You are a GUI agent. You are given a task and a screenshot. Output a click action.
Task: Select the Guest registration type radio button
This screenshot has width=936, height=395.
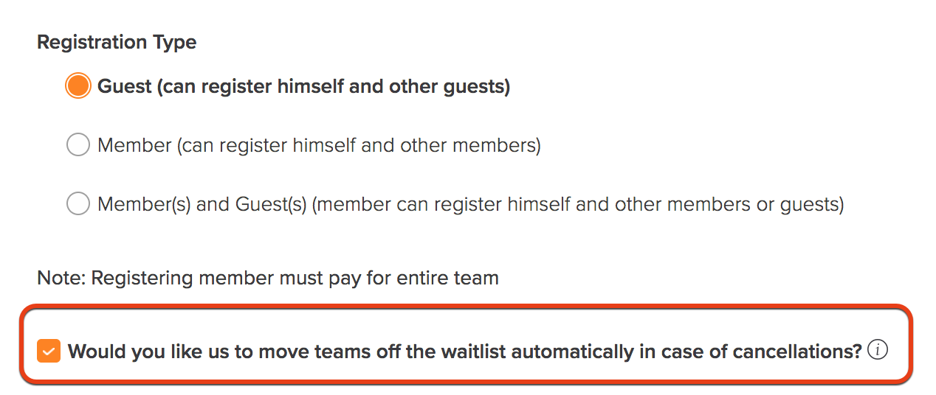[x=78, y=86]
